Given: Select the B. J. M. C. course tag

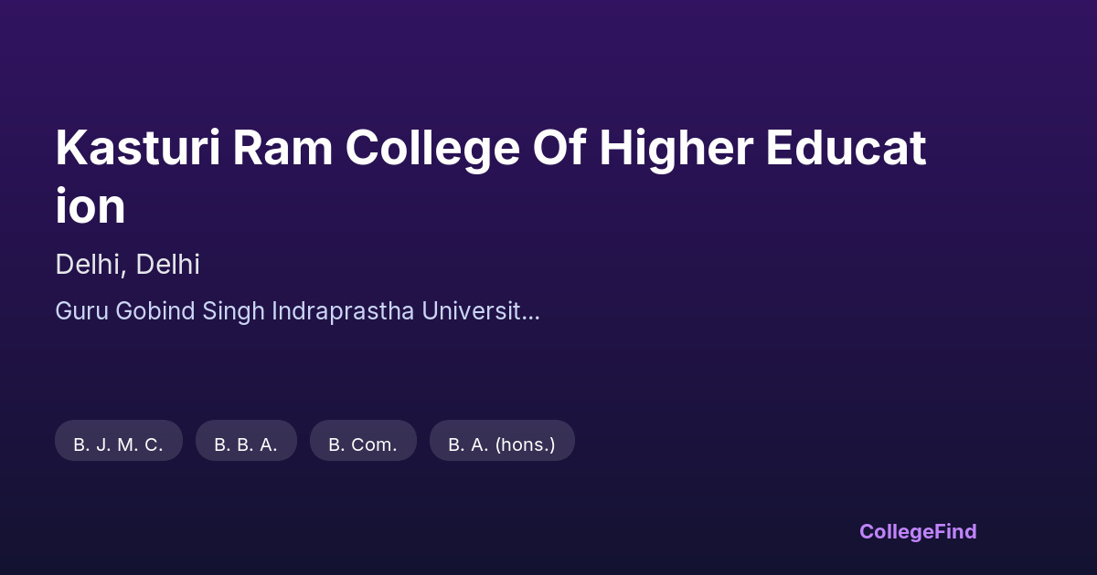Looking at the screenshot, I should click(x=119, y=444).
